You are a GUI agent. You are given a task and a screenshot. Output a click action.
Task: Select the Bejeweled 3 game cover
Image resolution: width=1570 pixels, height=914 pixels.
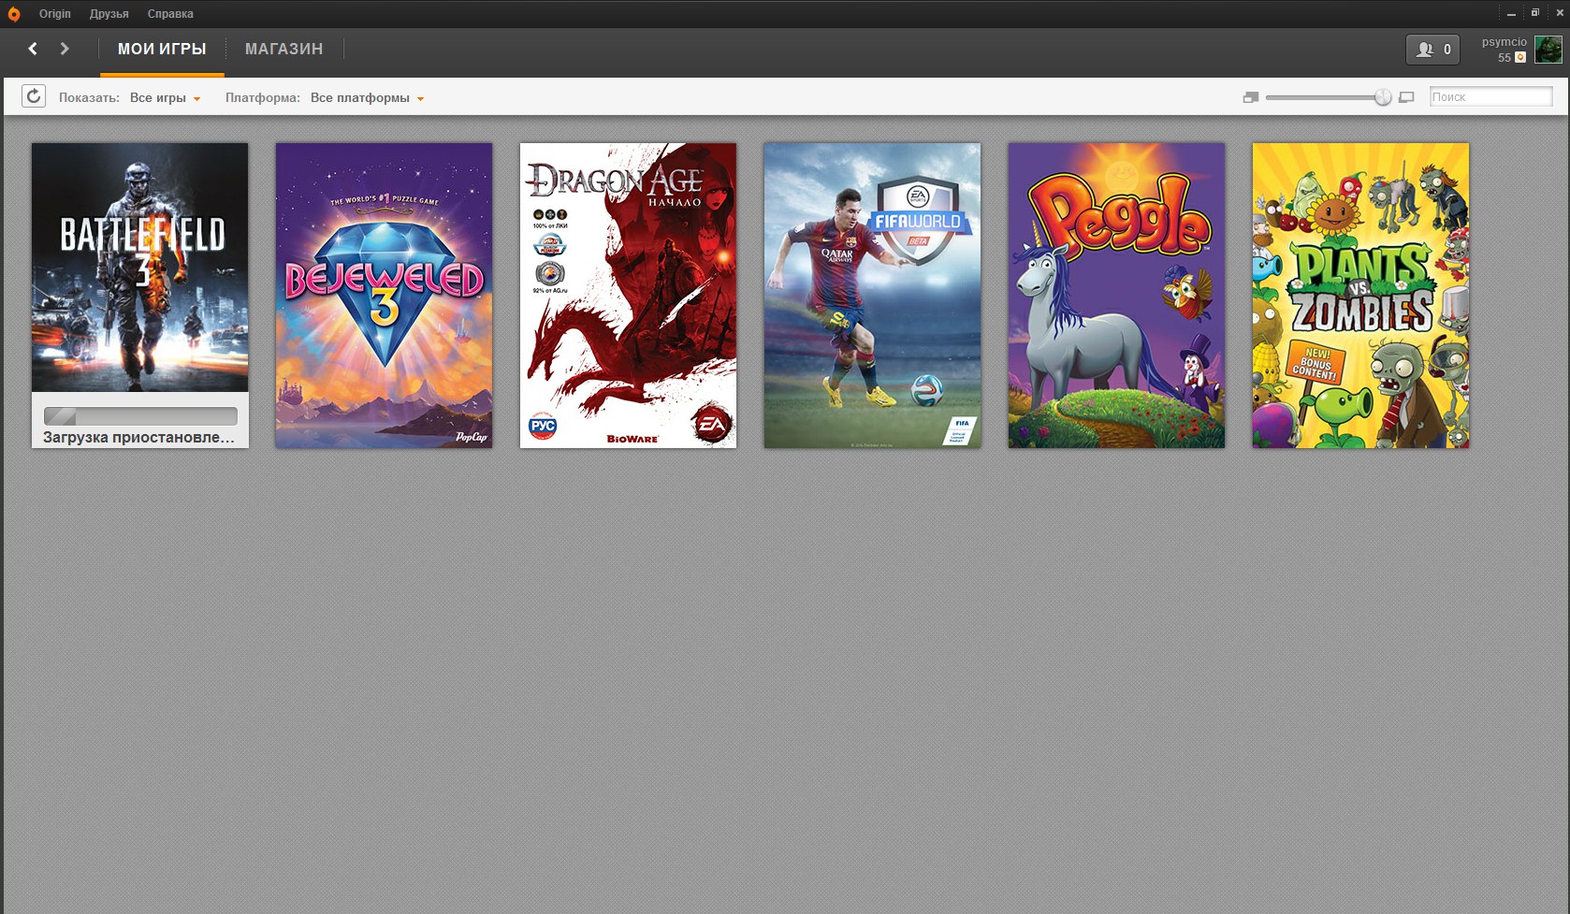[384, 296]
